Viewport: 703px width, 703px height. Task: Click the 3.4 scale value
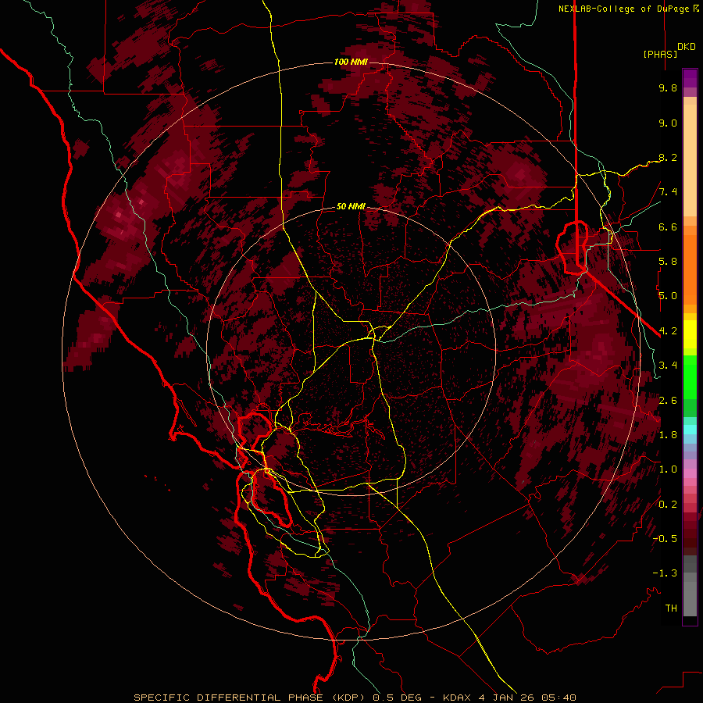[668, 366]
